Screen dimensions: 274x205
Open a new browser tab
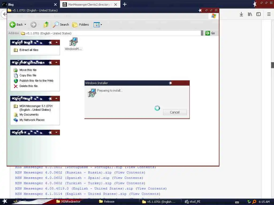pyautogui.click(x=125, y=4)
